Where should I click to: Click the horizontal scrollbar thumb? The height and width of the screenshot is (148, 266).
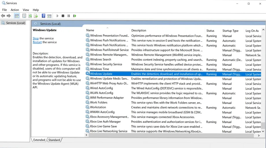171,135
